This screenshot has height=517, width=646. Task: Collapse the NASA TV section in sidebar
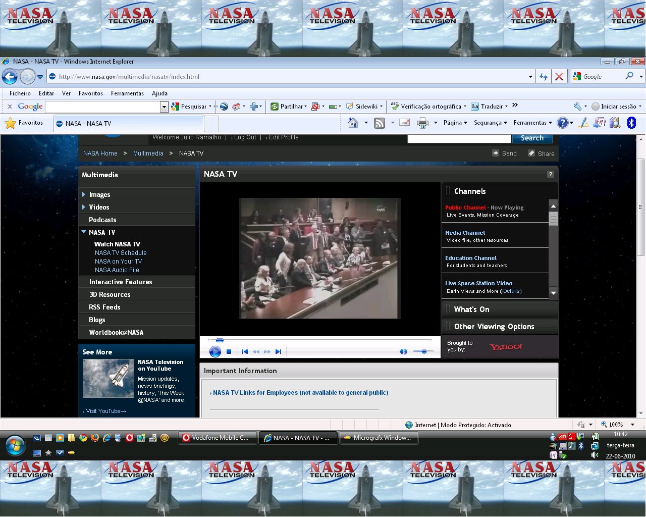84,232
